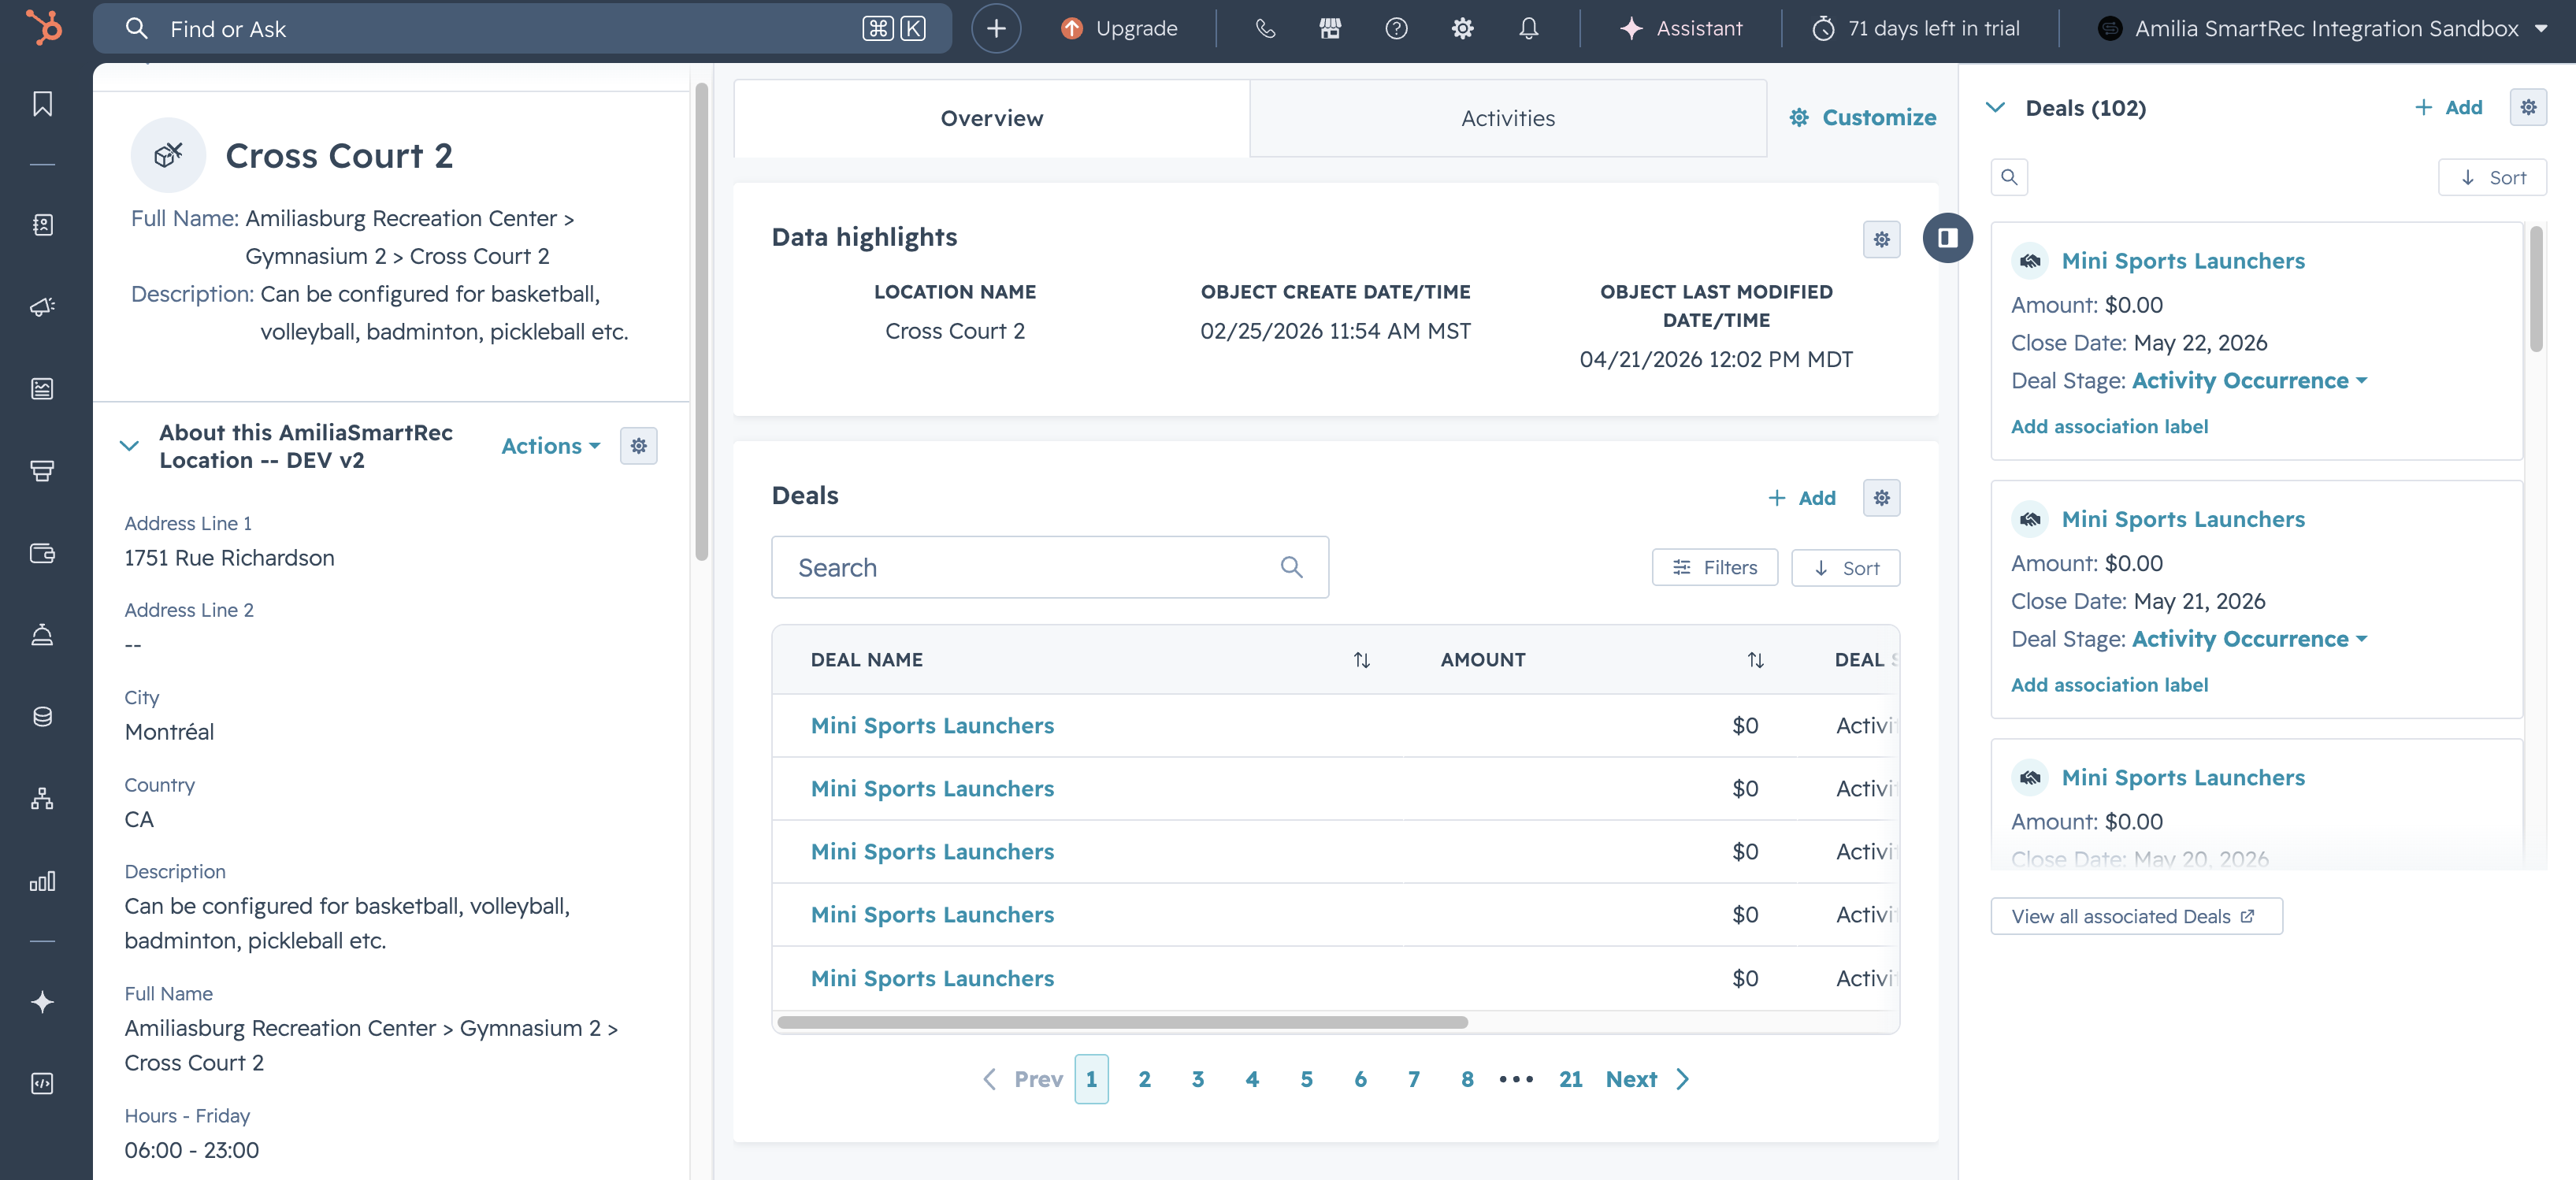Open Data highlights settings gear

(1881, 240)
